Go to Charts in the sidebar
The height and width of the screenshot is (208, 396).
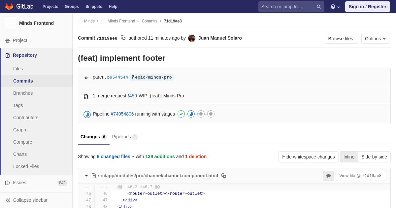point(20,154)
